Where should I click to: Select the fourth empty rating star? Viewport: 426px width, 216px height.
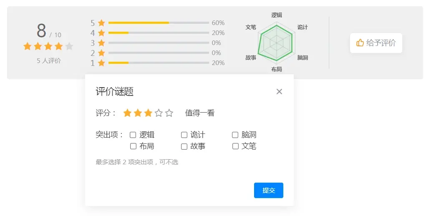[159, 113]
